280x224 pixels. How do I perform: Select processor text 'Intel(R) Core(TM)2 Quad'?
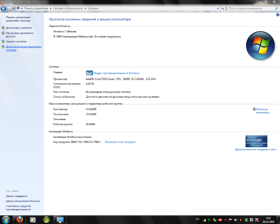(x=100, y=79)
